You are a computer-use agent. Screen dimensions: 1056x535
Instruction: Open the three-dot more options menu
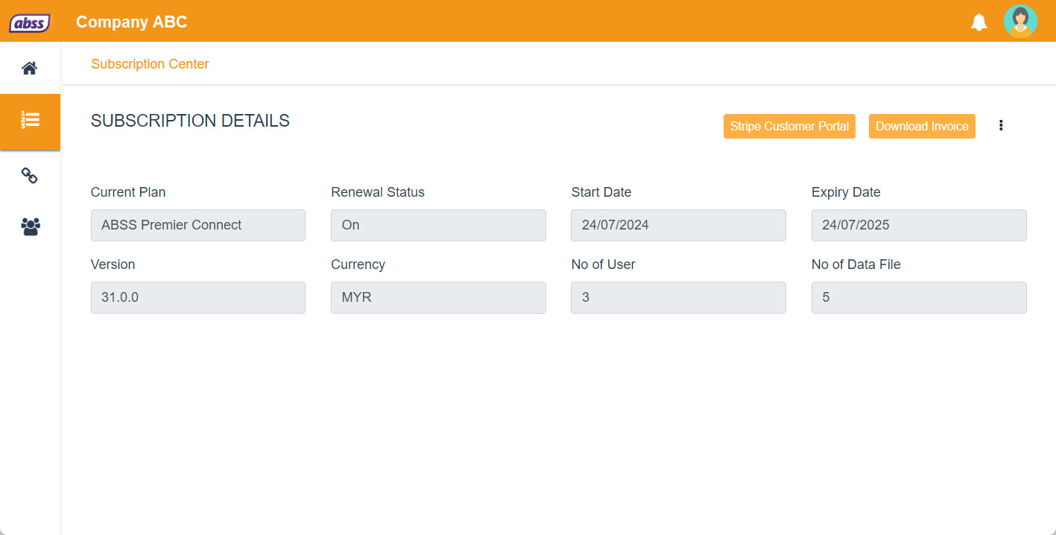tap(1001, 126)
